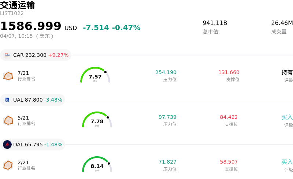The image size is (293, 179).
Task: Select the 持有 rating for CAR
Action: point(287,72)
